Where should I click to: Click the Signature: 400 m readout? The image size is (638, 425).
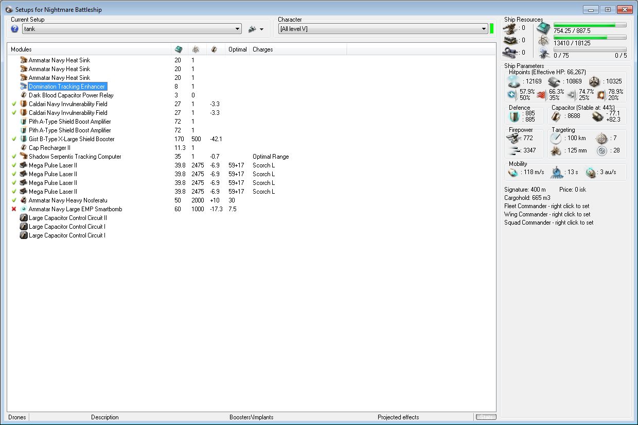[x=525, y=190]
